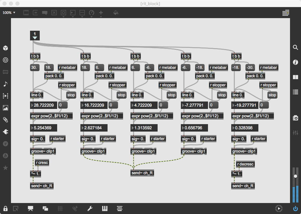Select the r decresc object
301x214 pixels.
click(x=245, y=164)
